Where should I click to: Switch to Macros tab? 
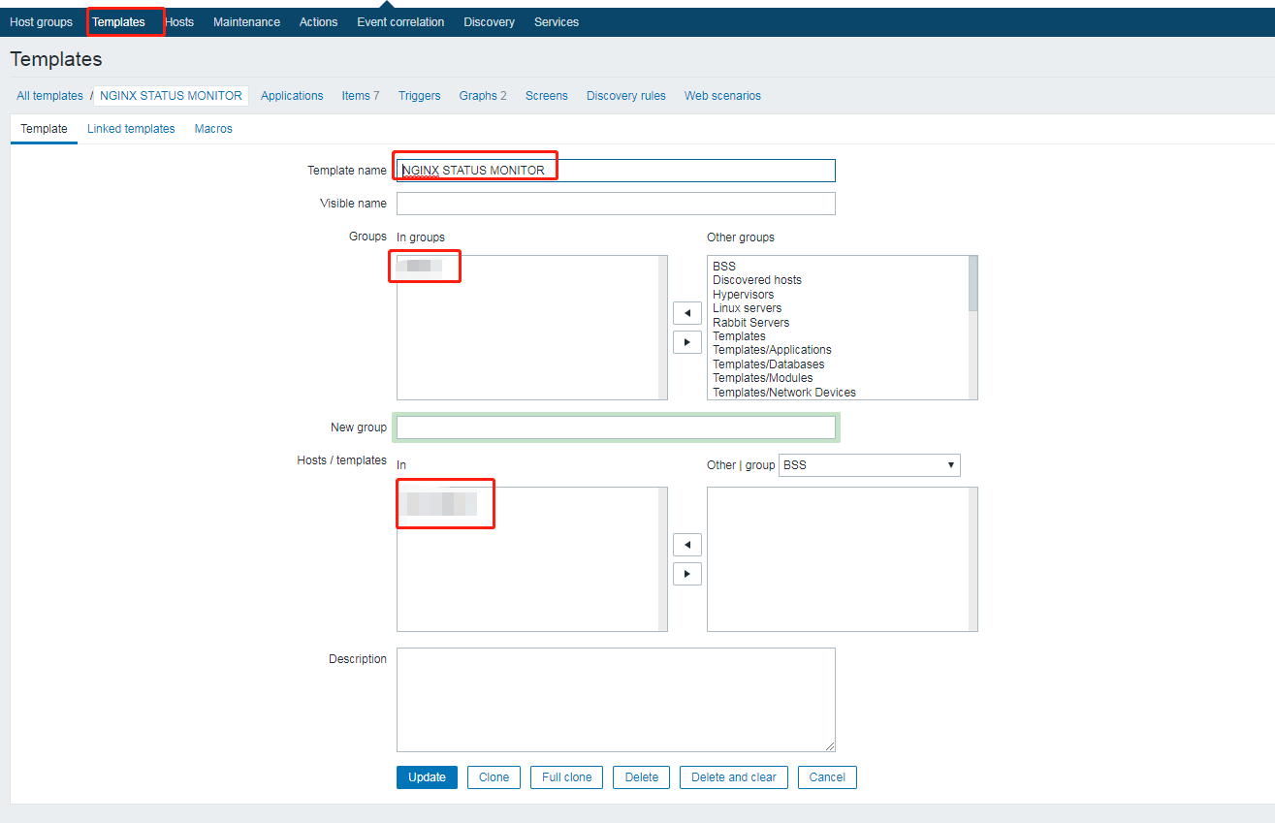pyautogui.click(x=213, y=129)
